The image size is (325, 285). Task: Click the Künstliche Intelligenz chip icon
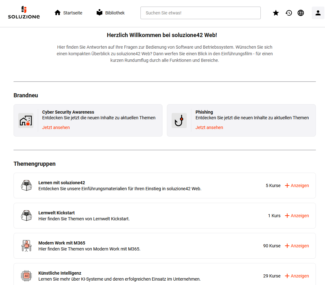pos(26,276)
